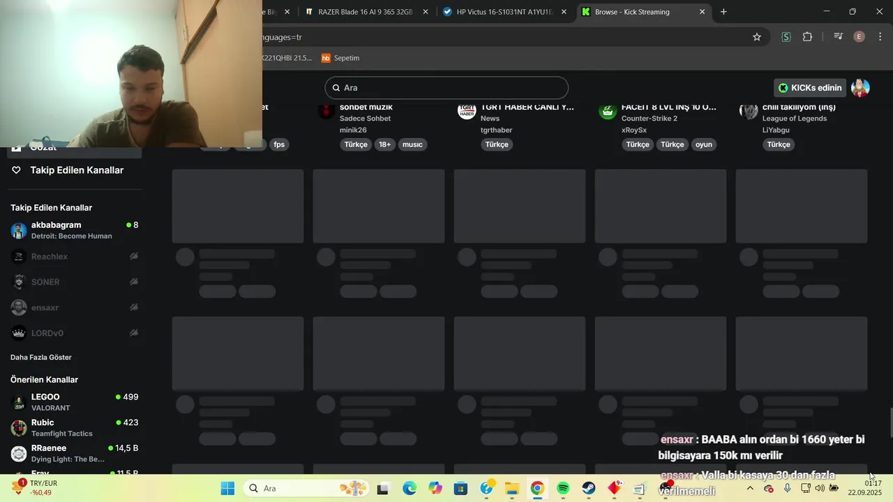The height and width of the screenshot is (502, 893).
Task: Click the Türkçe tag under LiYabgu stream
Action: (779, 144)
